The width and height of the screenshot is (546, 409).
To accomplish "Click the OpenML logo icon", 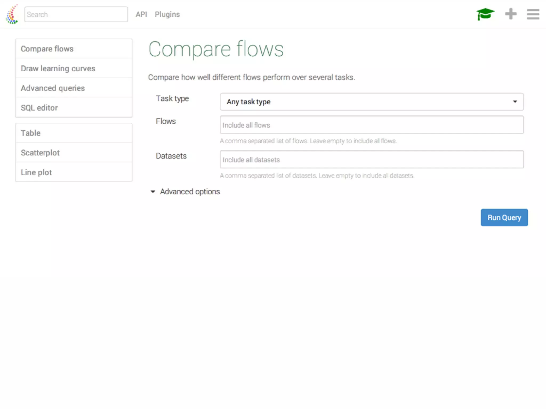I will (12, 14).
